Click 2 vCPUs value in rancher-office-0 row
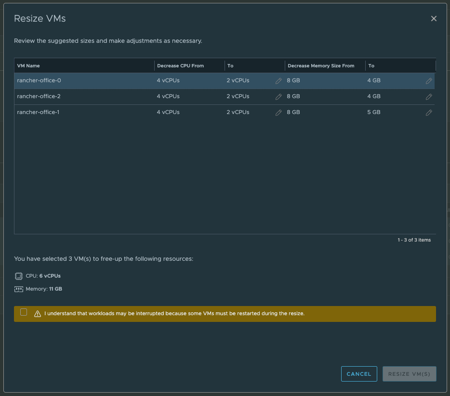Viewport: 450px width, 396px height. (x=238, y=80)
